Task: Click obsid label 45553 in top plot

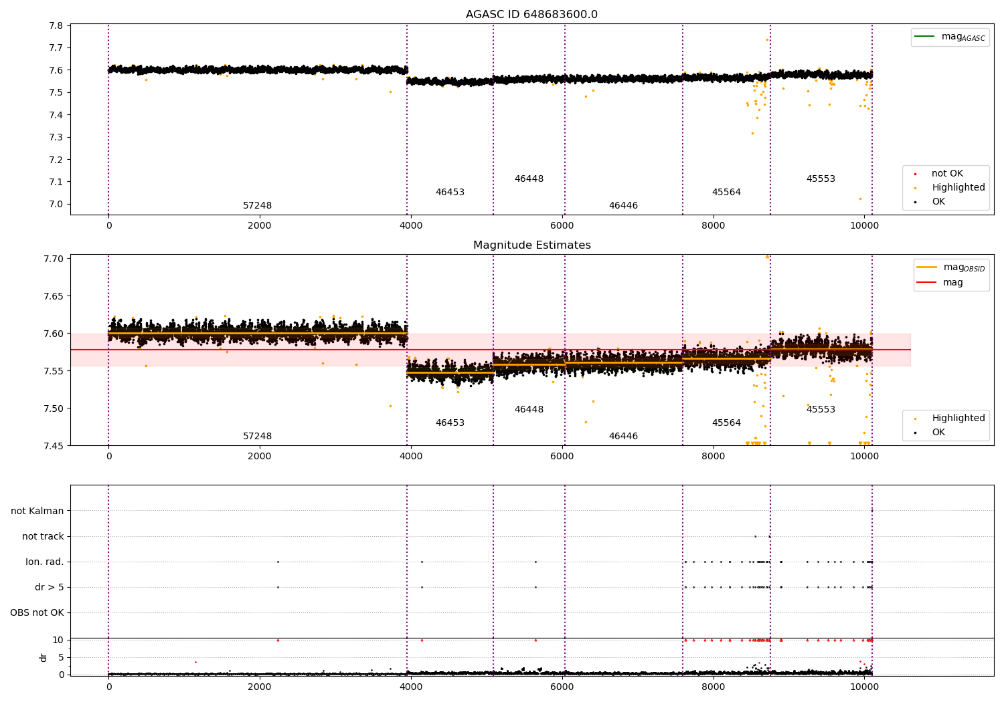Action: pyautogui.click(x=821, y=179)
